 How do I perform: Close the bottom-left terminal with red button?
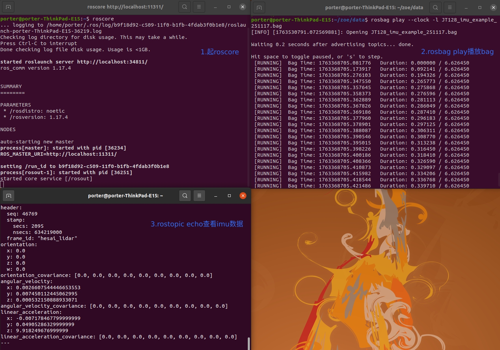(243, 196)
